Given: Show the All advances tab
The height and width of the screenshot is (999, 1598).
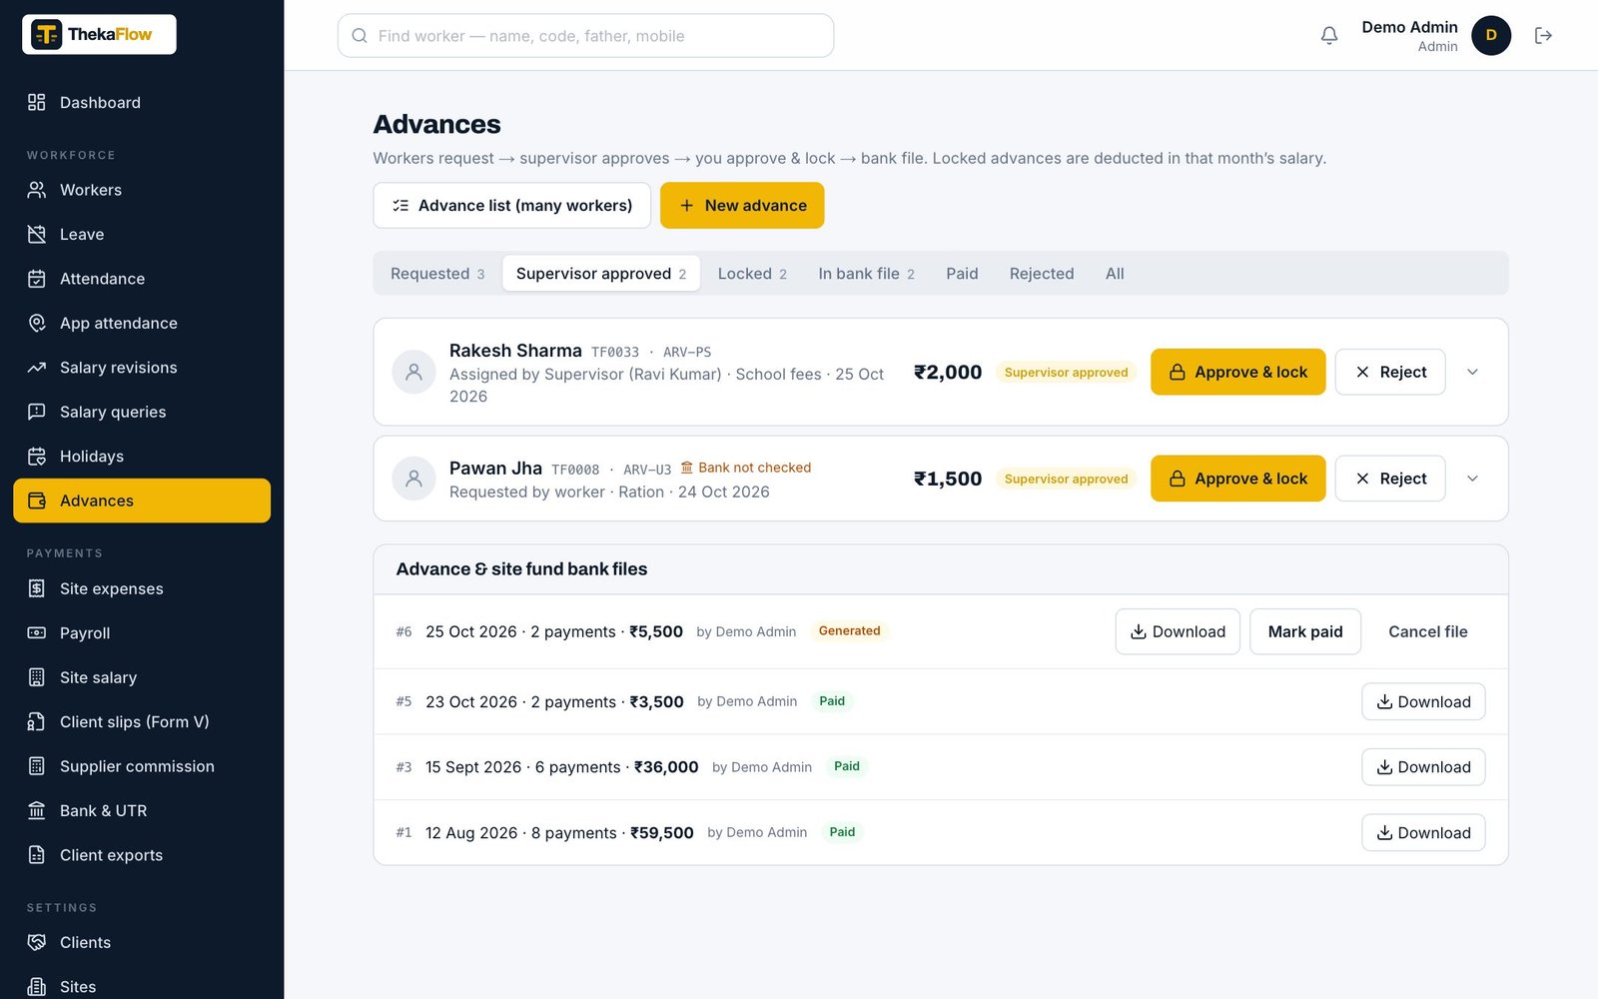Looking at the screenshot, I should coord(1115,274).
